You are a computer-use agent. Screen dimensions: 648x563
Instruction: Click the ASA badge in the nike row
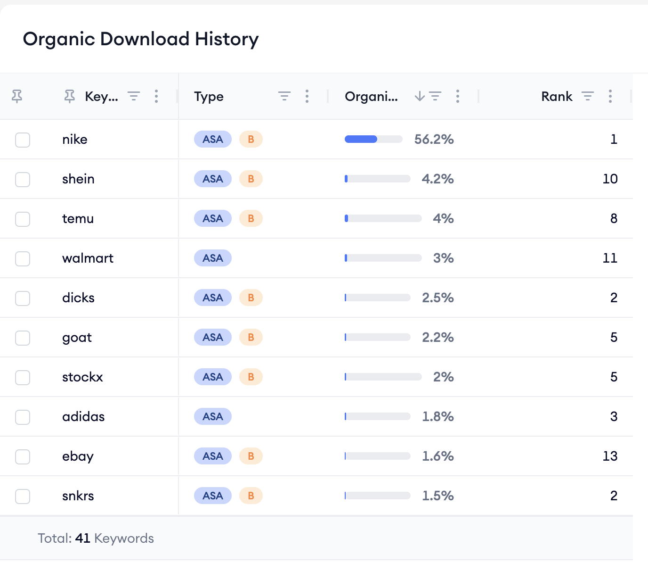coord(213,139)
